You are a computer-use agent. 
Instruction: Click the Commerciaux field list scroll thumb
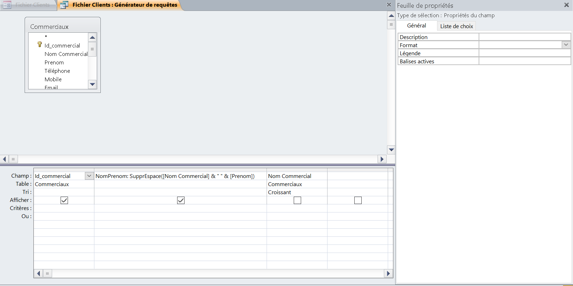[x=92, y=49]
